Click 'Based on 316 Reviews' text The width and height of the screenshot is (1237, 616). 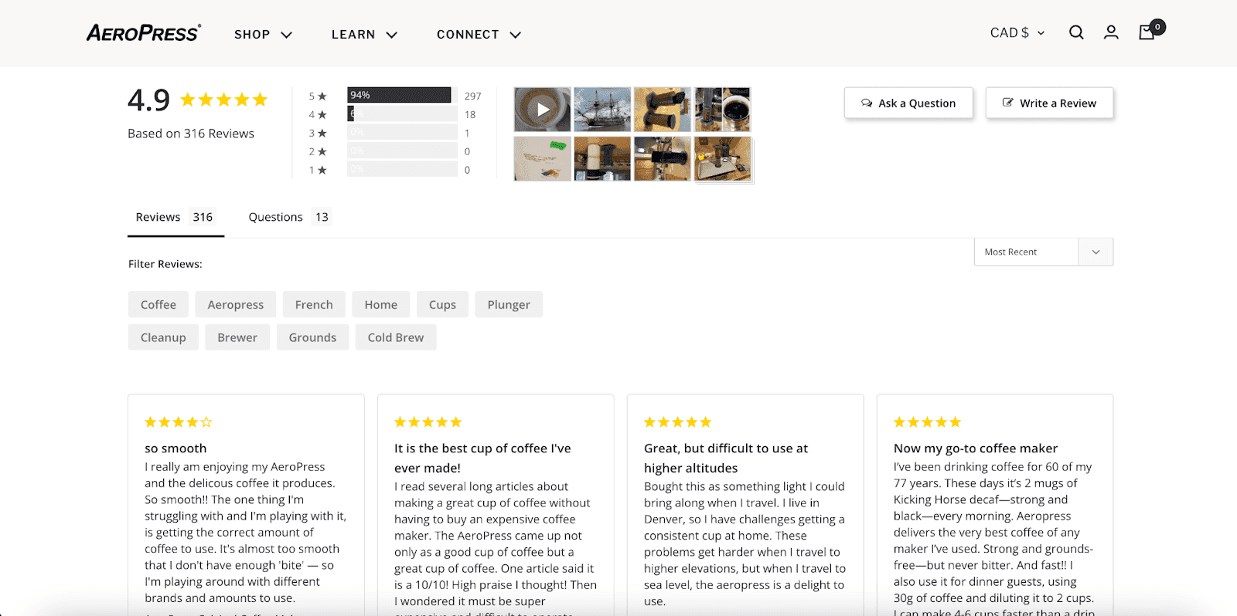[x=191, y=134]
